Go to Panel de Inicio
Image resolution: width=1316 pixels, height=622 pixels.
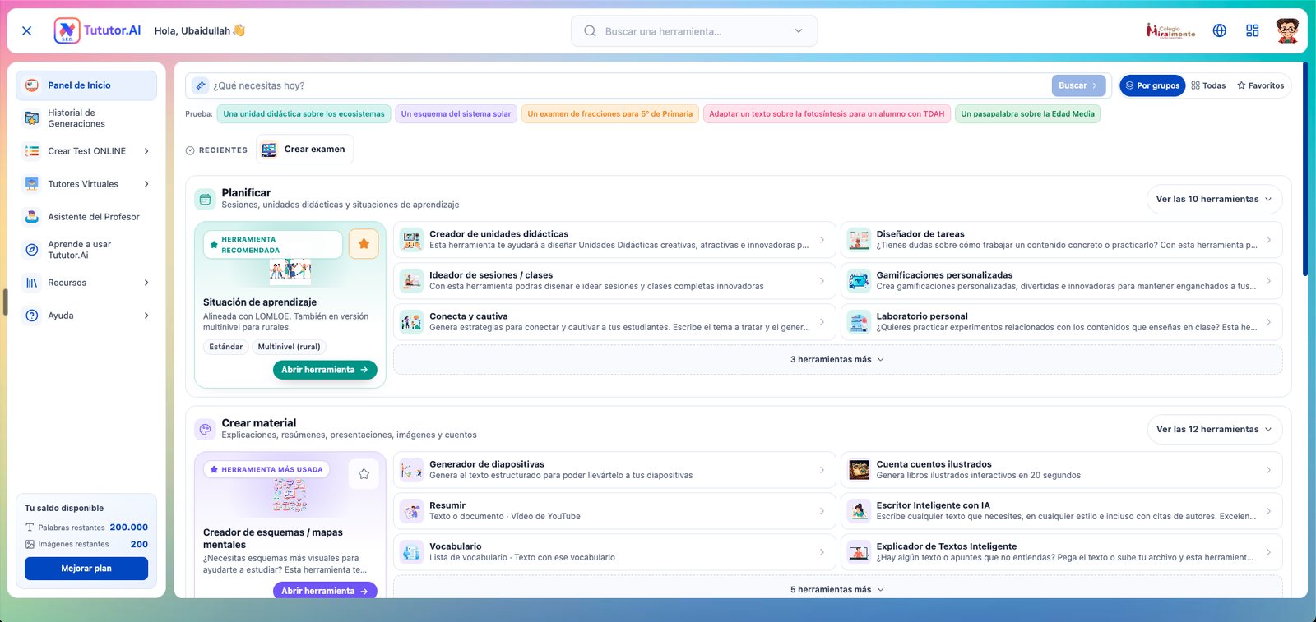86,85
